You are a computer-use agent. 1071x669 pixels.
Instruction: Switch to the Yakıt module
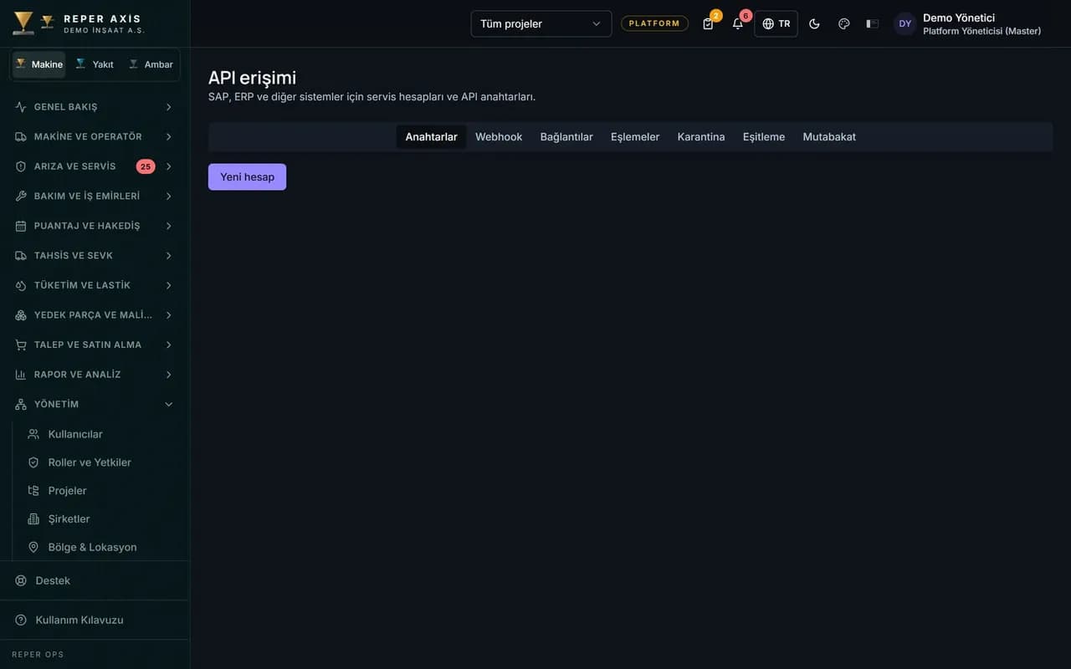pos(95,64)
